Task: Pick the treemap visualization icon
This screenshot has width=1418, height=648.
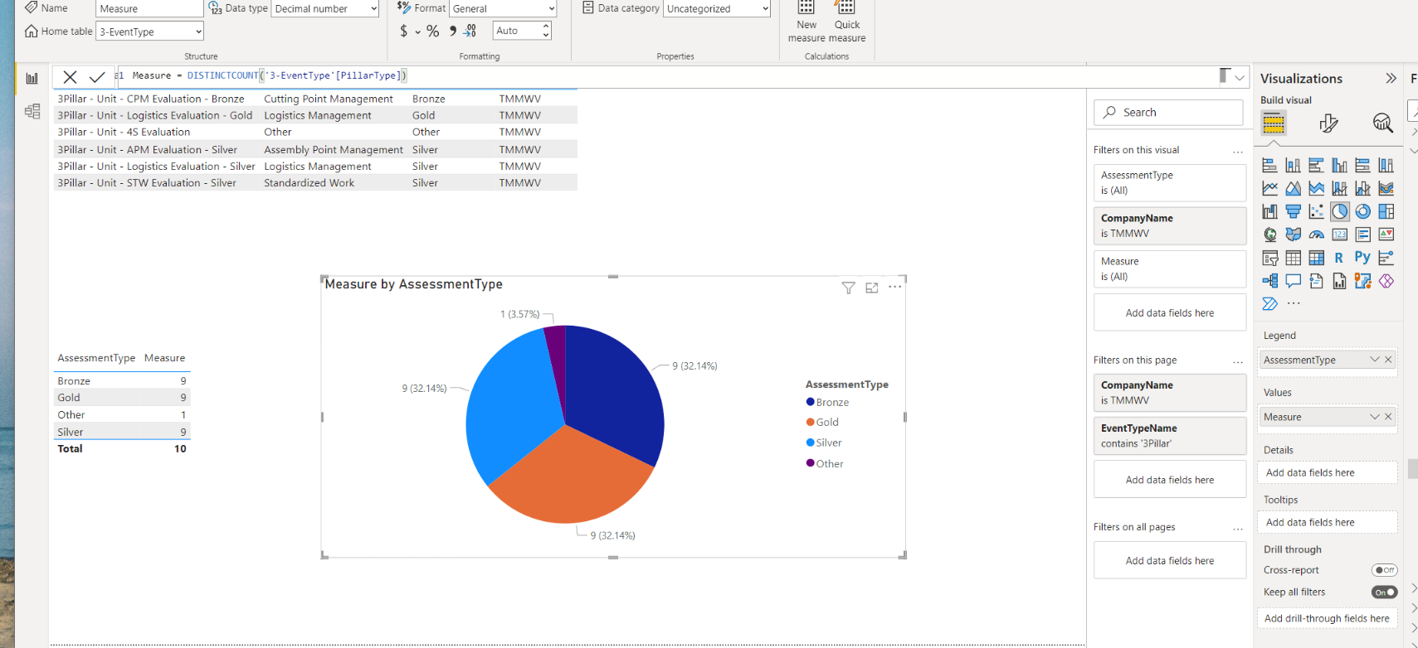Action: (1386, 211)
